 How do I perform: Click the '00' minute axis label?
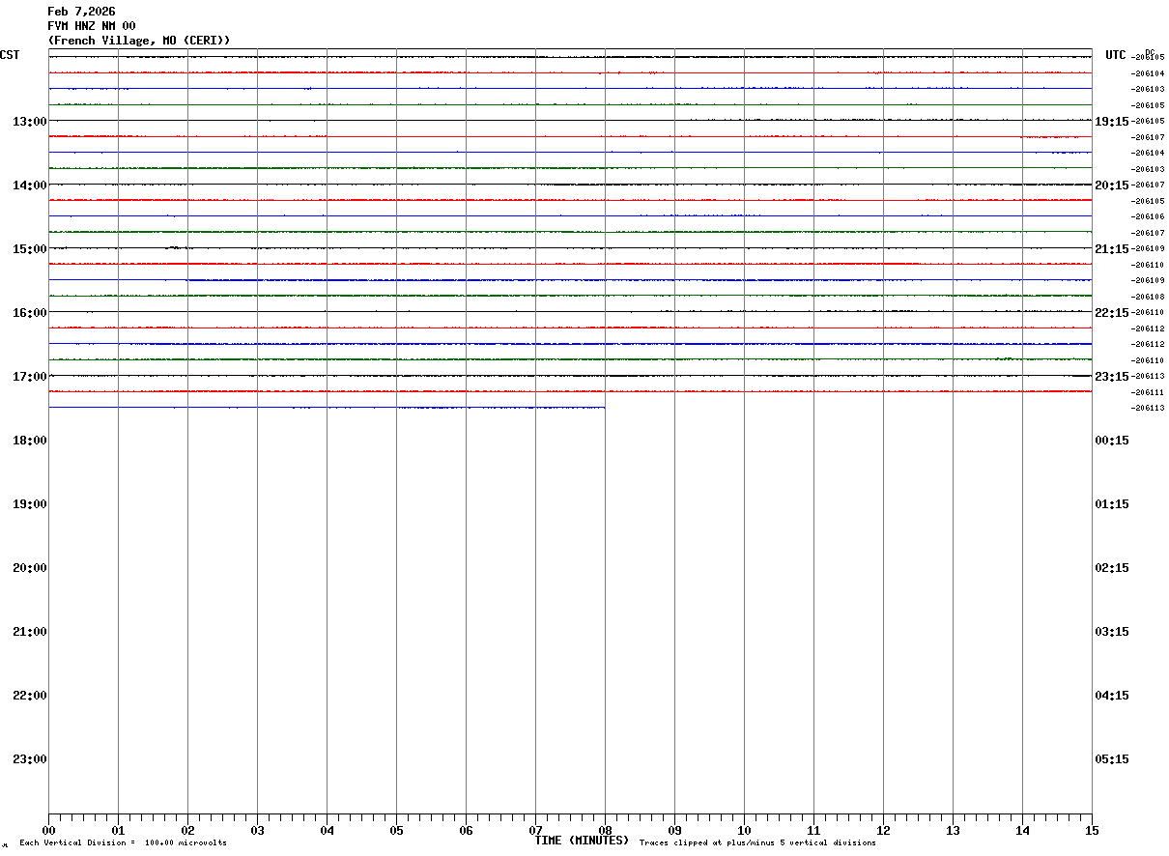click(x=48, y=830)
